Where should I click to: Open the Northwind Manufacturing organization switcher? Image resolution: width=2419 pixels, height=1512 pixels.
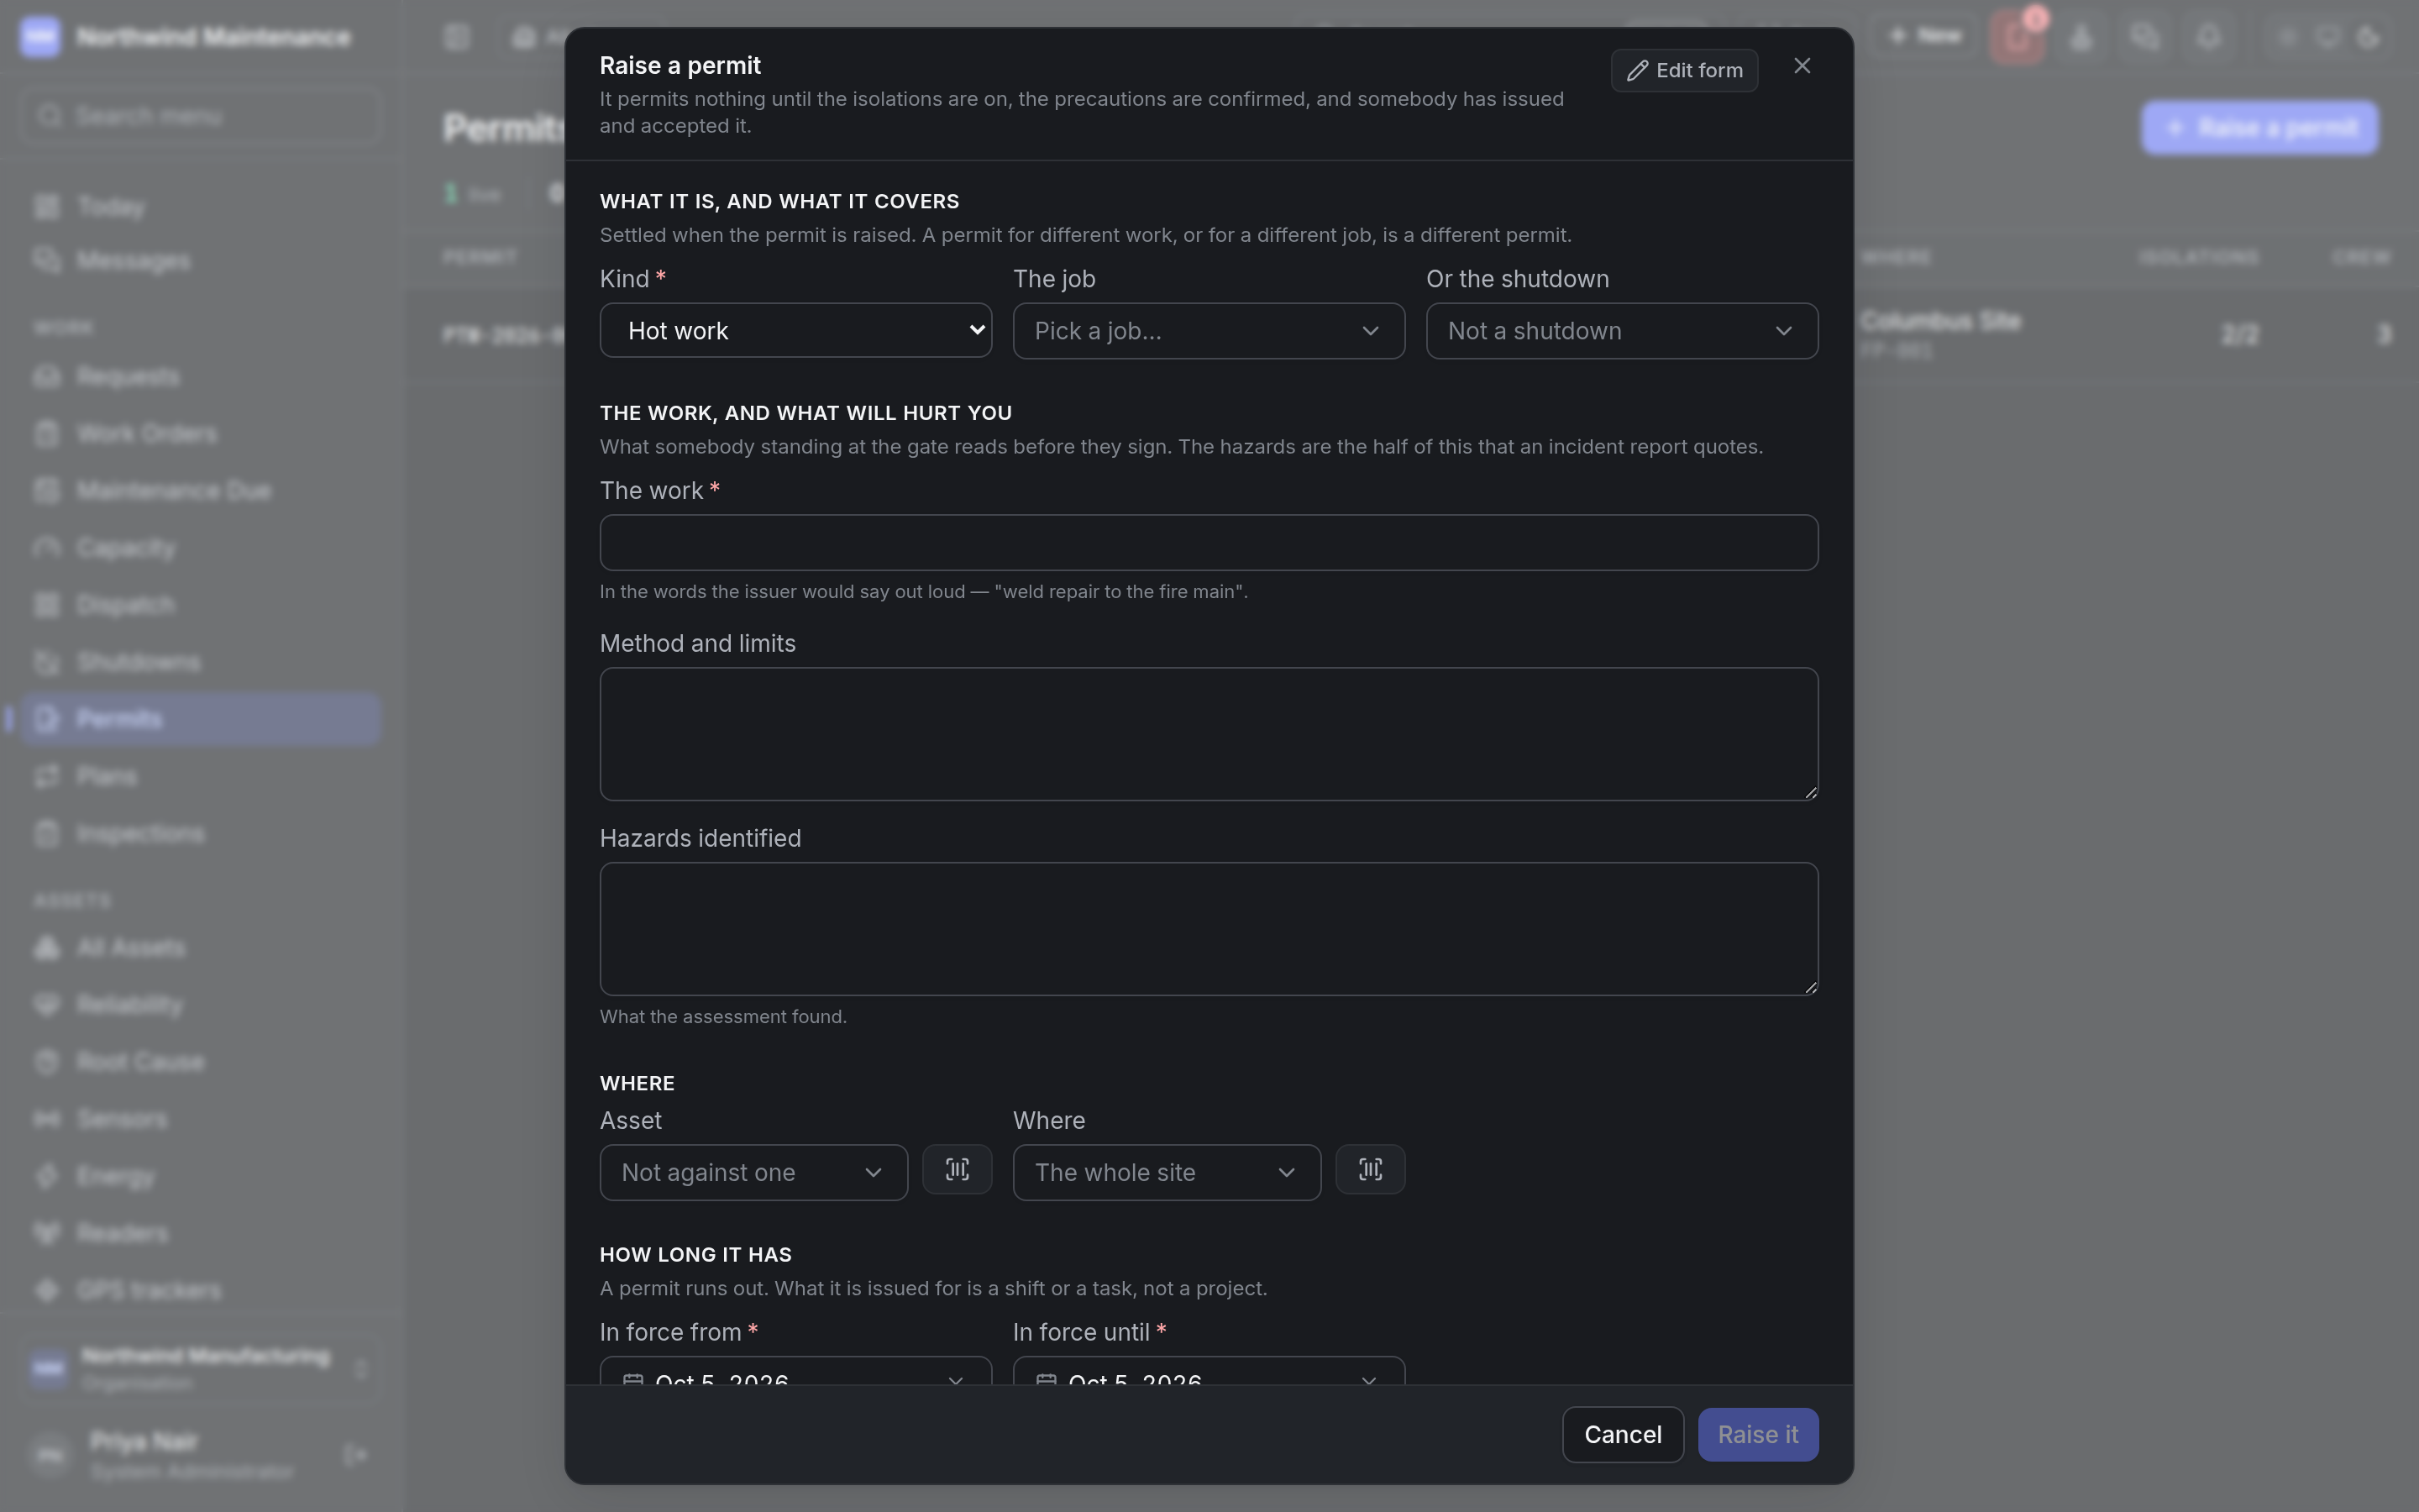[200, 1368]
